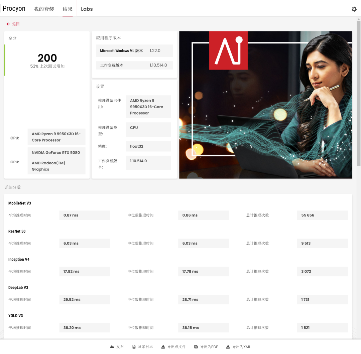The height and width of the screenshot is (354, 361).
Task: Click the 总分 card title
Action: 12,38
